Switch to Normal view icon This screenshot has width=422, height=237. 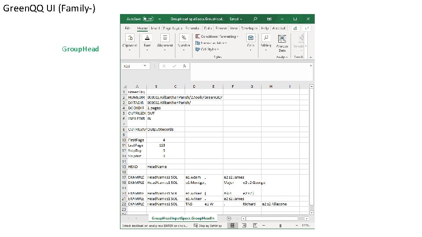[233, 226]
